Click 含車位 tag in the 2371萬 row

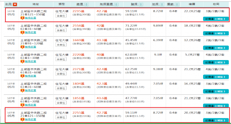pyautogui.click(x=61, y=74)
